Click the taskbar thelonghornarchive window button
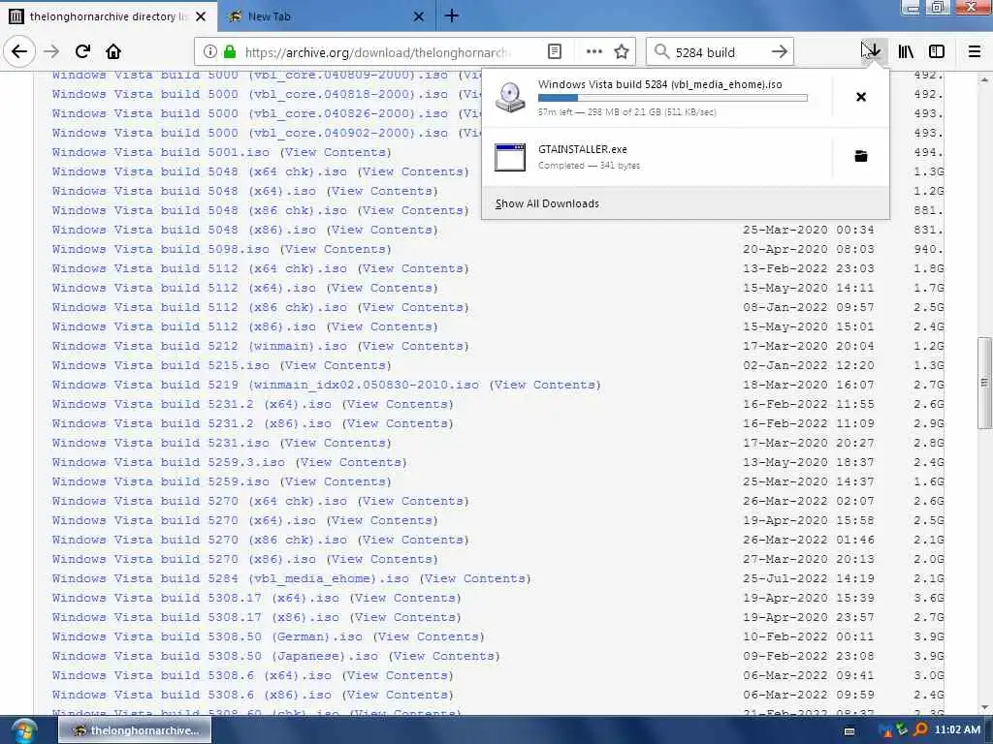Viewport: 993px width, 744px height. point(135,730)
